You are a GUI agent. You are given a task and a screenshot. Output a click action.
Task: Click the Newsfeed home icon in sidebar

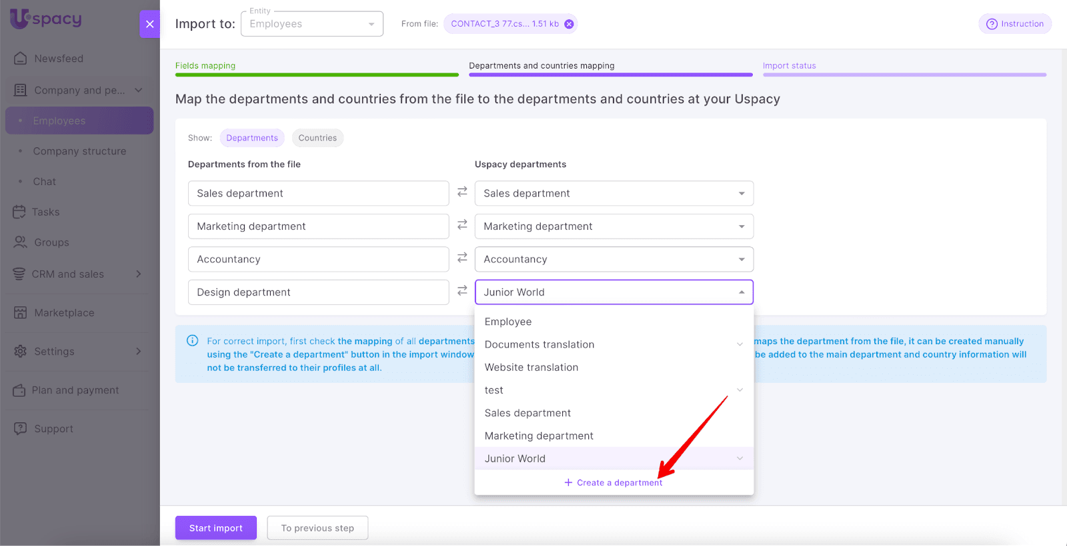tap(21, 59)
